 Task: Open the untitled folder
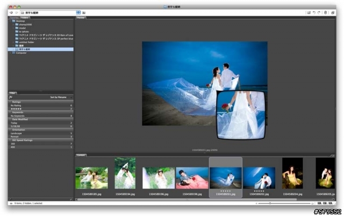point(26,42)
